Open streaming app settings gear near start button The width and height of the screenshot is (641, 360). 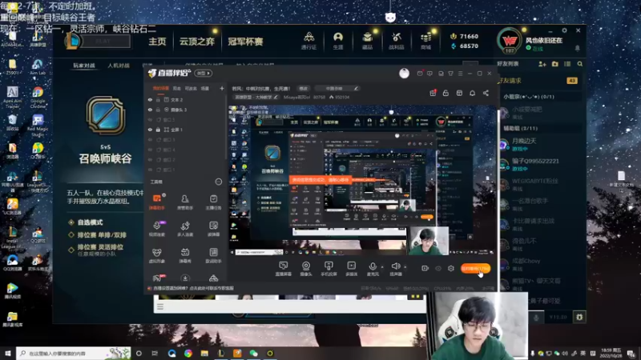[x=451, y=268]
